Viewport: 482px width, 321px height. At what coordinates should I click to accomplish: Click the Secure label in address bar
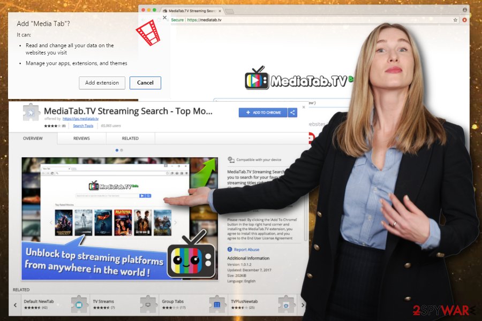pyautogui.click(x=177, y=20)
